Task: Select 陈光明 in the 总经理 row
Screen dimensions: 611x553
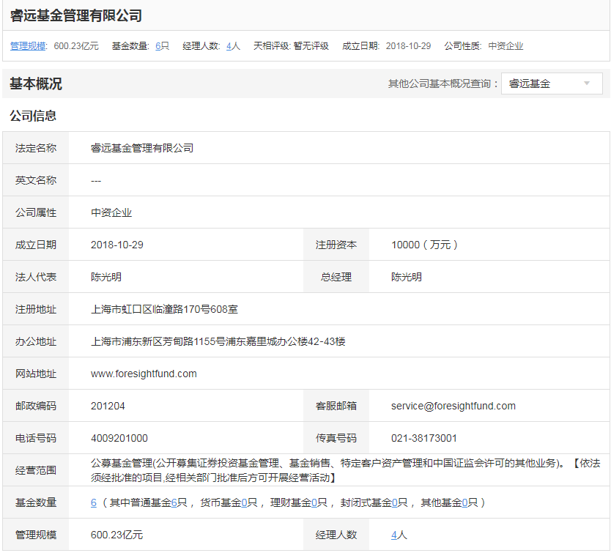Action: click(407, 277)
